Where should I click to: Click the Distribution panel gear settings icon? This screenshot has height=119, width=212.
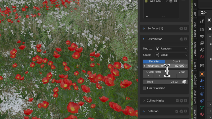click(x=181, y=39)
